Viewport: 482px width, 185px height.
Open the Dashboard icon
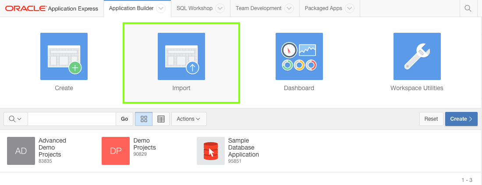point(299,56)
